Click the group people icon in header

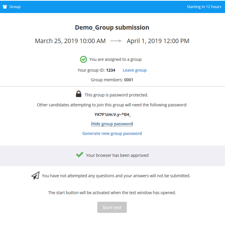click(5, 7)
